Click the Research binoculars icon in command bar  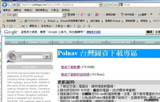pyautogui.click(x=79, y=26)
